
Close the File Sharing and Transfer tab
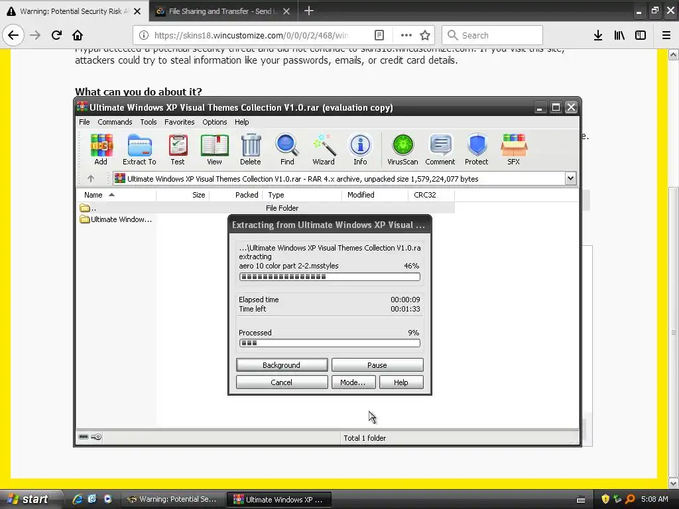pyautogui.click(x=286, y=11)
